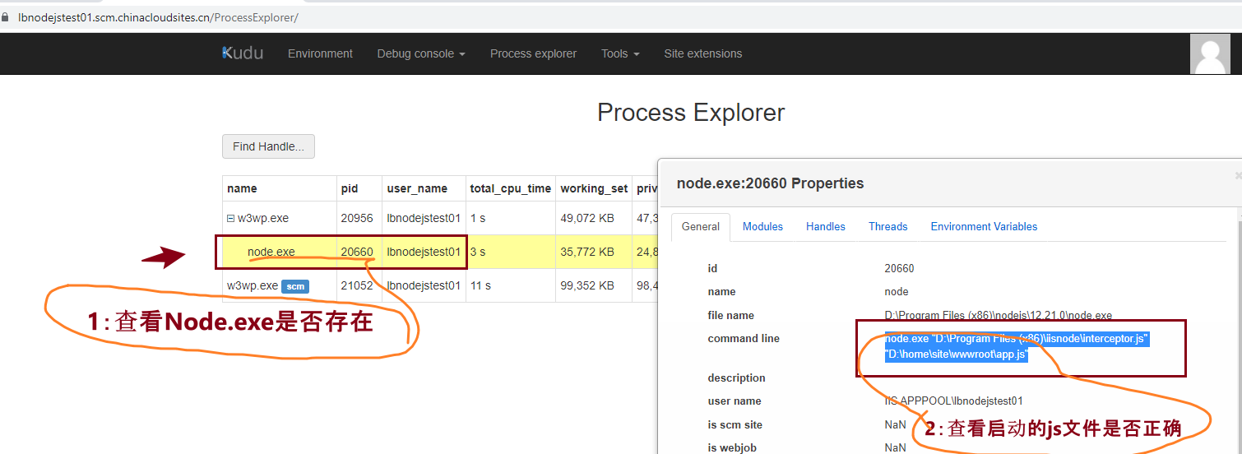The width and height of the screenshot is (1242, 454).
Task: Click the w3wp.exe scm process row
Action: click(253, 285)
